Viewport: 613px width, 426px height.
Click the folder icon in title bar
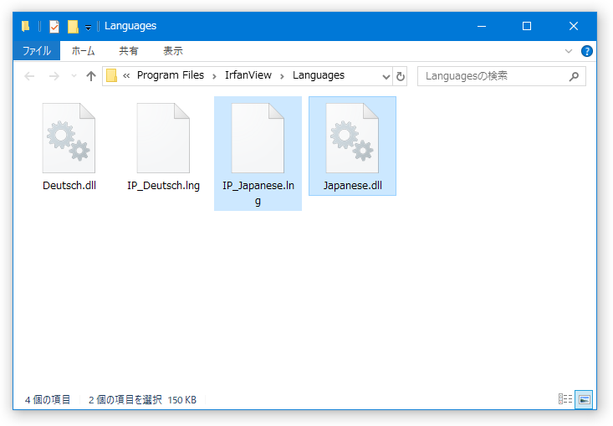(26, 26)
